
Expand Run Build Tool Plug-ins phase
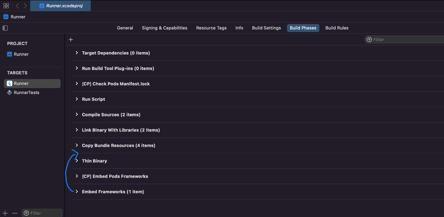[x=77, y=68]
